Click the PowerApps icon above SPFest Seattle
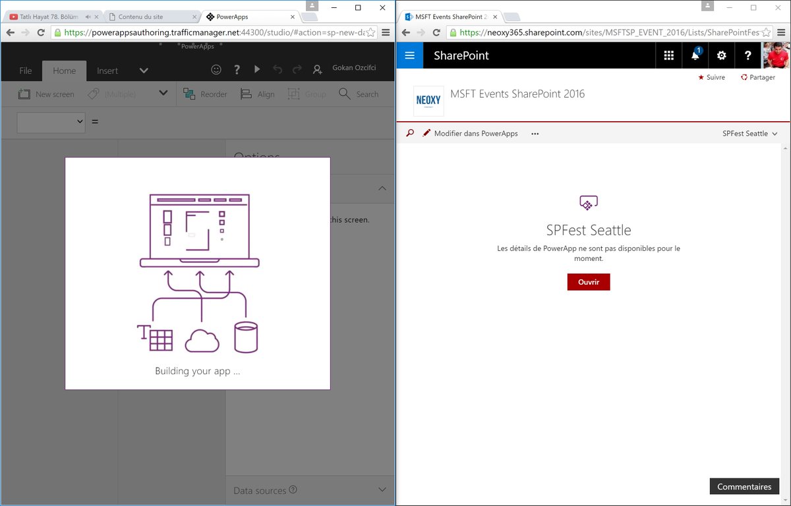 pyautogui.click(x=588, y=203)
